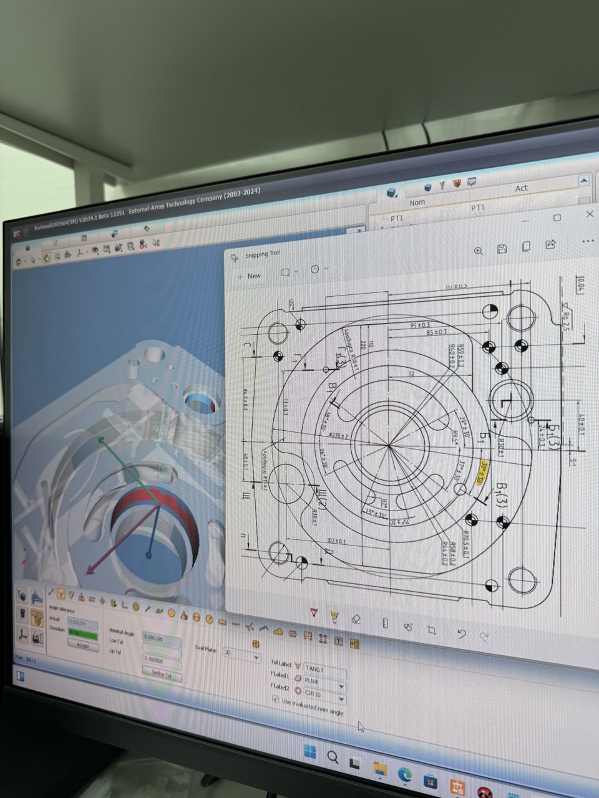Screen dimensions: 599x798
Task: Open the Eval Plane dropdown
Action: 256,657
